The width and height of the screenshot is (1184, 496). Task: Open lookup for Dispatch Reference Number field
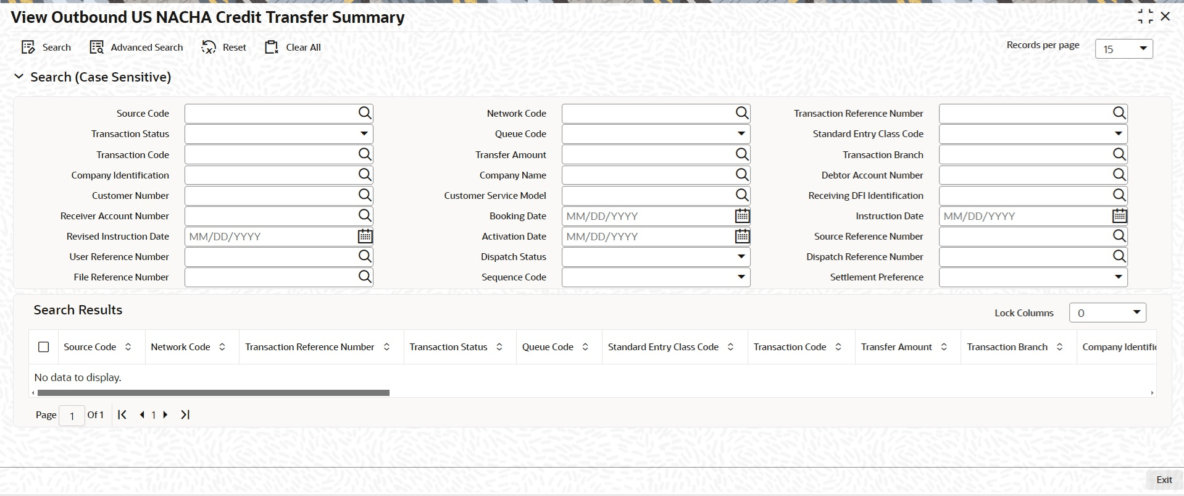[1119, 256]
